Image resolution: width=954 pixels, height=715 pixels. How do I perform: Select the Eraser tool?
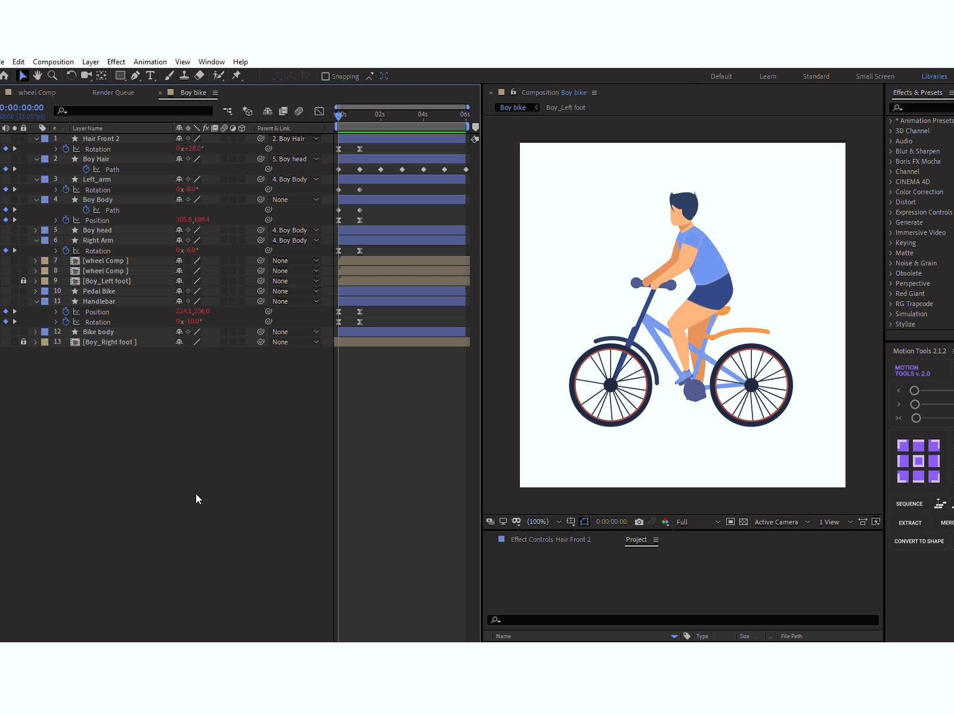pyautogui.click(x=199, y=75)
